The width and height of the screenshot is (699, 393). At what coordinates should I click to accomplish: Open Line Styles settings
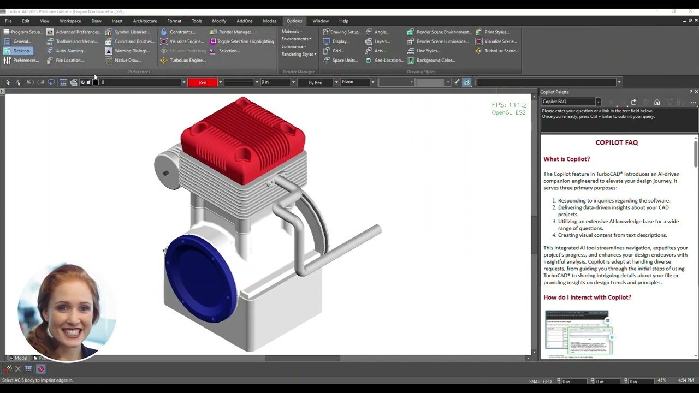(x=424, y=51)
